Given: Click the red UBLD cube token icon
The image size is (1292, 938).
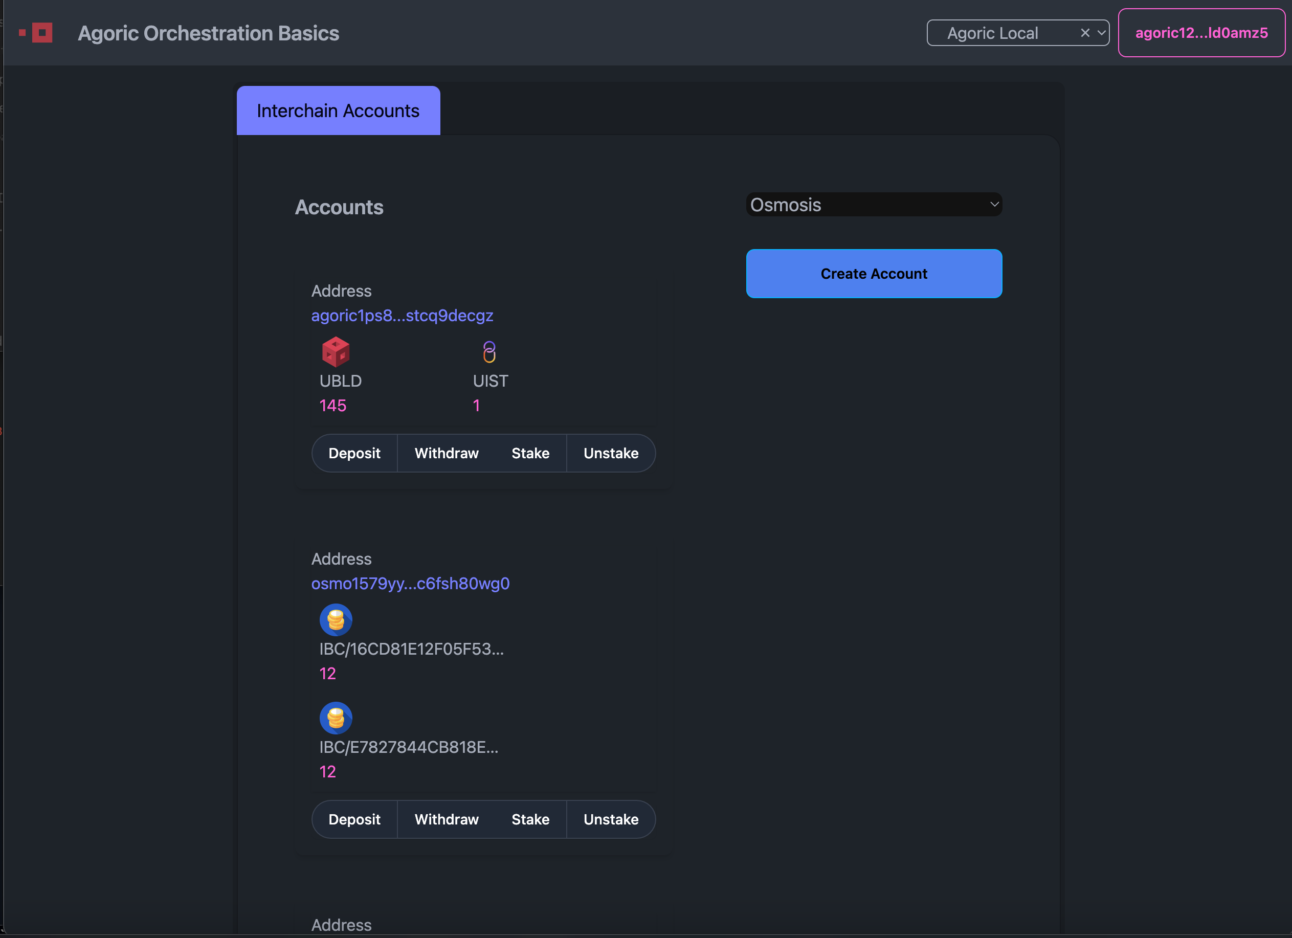Looking at the screenshot, I should click(336, 351).
